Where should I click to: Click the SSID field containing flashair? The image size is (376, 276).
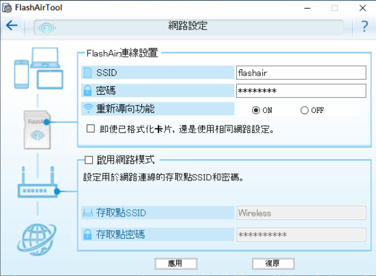301,73
